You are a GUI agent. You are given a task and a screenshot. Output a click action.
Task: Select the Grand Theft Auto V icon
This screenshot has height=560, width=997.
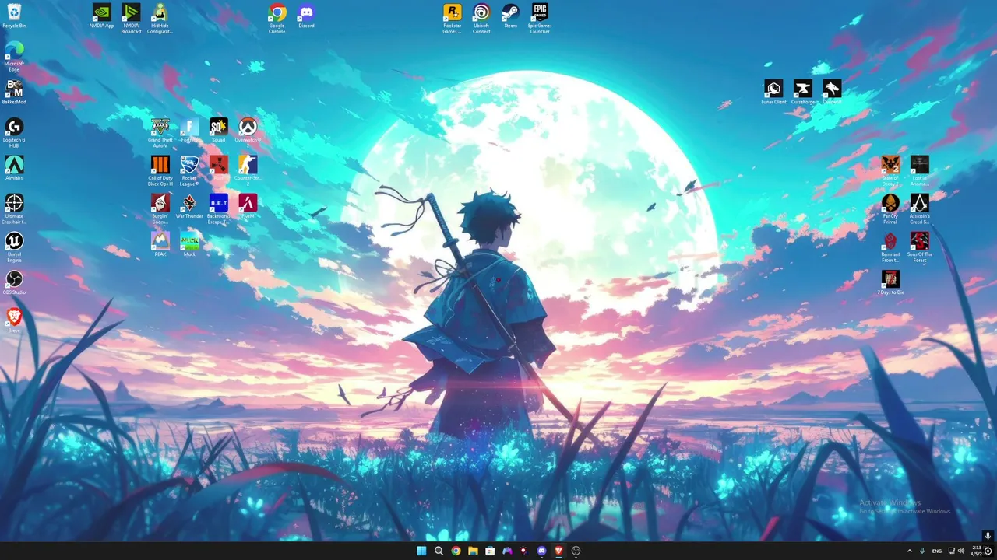click(160, 132)
